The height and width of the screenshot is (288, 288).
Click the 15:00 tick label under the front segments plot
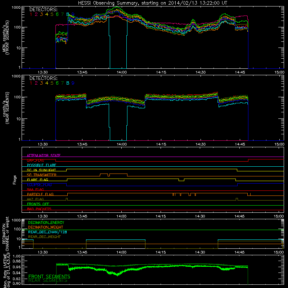click(279, 72)
